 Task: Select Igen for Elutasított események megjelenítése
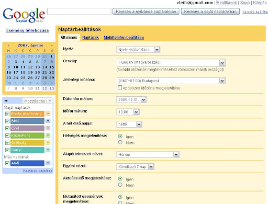[120, 197]
